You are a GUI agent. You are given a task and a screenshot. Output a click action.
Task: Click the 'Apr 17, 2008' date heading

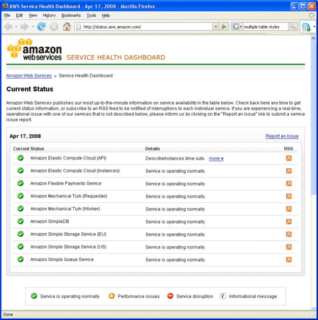pos(25,136)
